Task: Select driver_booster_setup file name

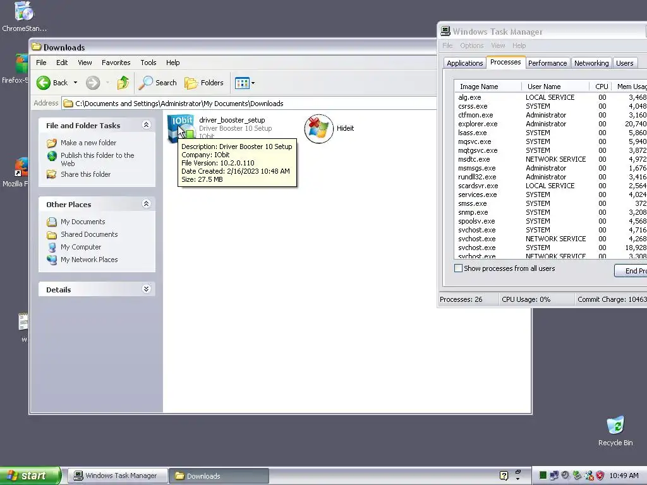Action: (x=232, y=120)
